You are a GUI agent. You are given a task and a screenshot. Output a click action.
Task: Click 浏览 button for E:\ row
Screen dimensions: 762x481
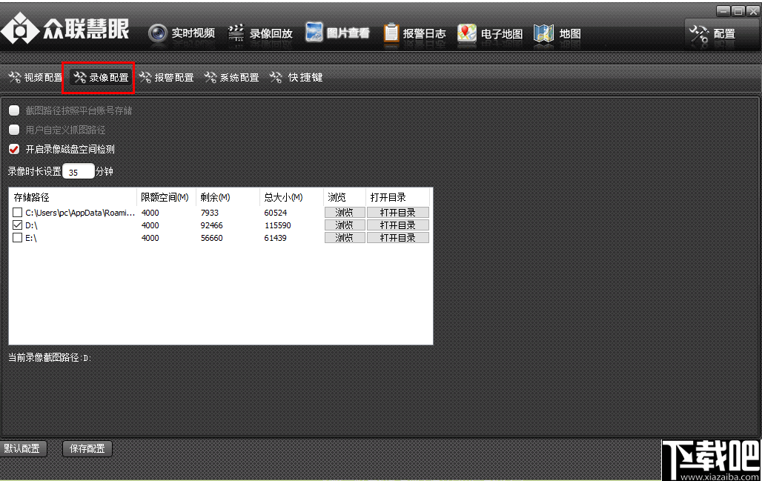coord(345,238)
